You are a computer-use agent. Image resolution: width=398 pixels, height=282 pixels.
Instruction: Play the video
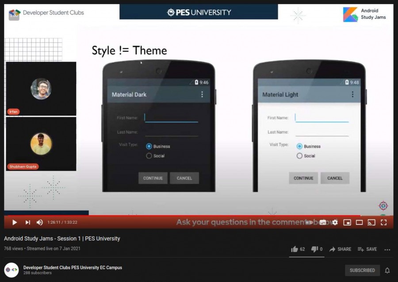(15, 222)
